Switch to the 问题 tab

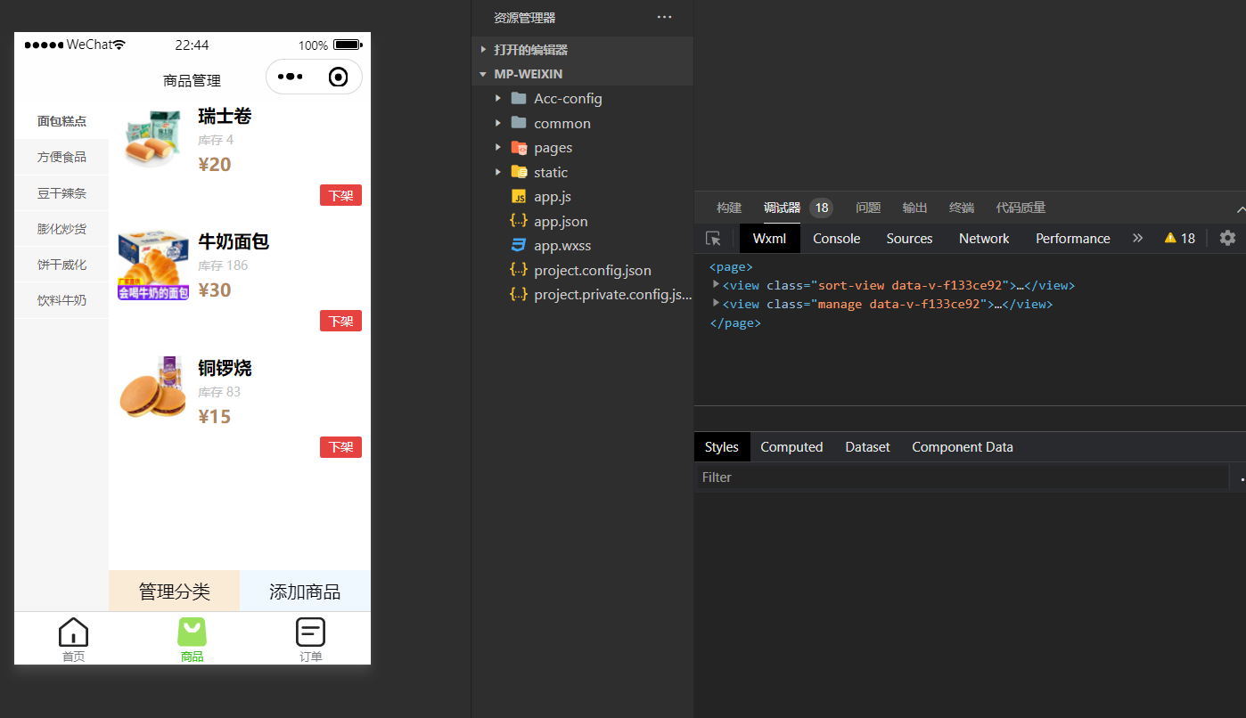tap(868, 208)
